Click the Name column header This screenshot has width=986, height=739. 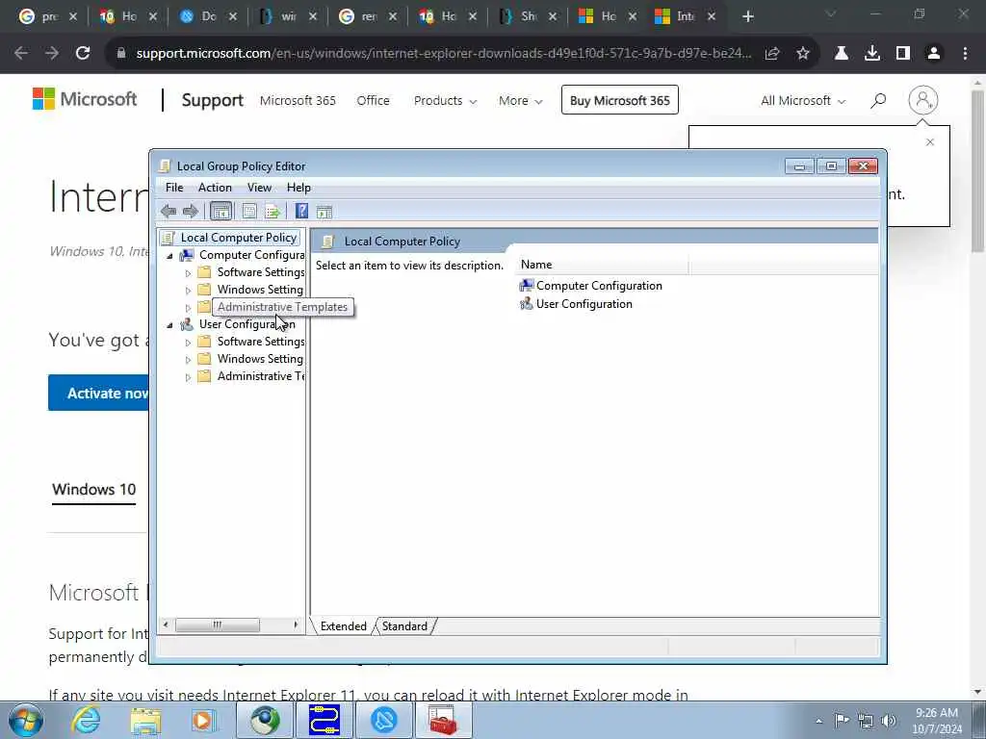click(603, 266)
